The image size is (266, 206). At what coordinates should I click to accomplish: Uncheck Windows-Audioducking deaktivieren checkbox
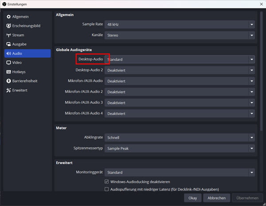click(x=106, y=182)
